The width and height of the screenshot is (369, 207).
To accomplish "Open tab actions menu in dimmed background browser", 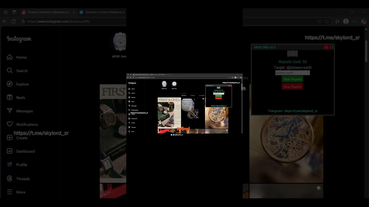I will coord(6,12).
